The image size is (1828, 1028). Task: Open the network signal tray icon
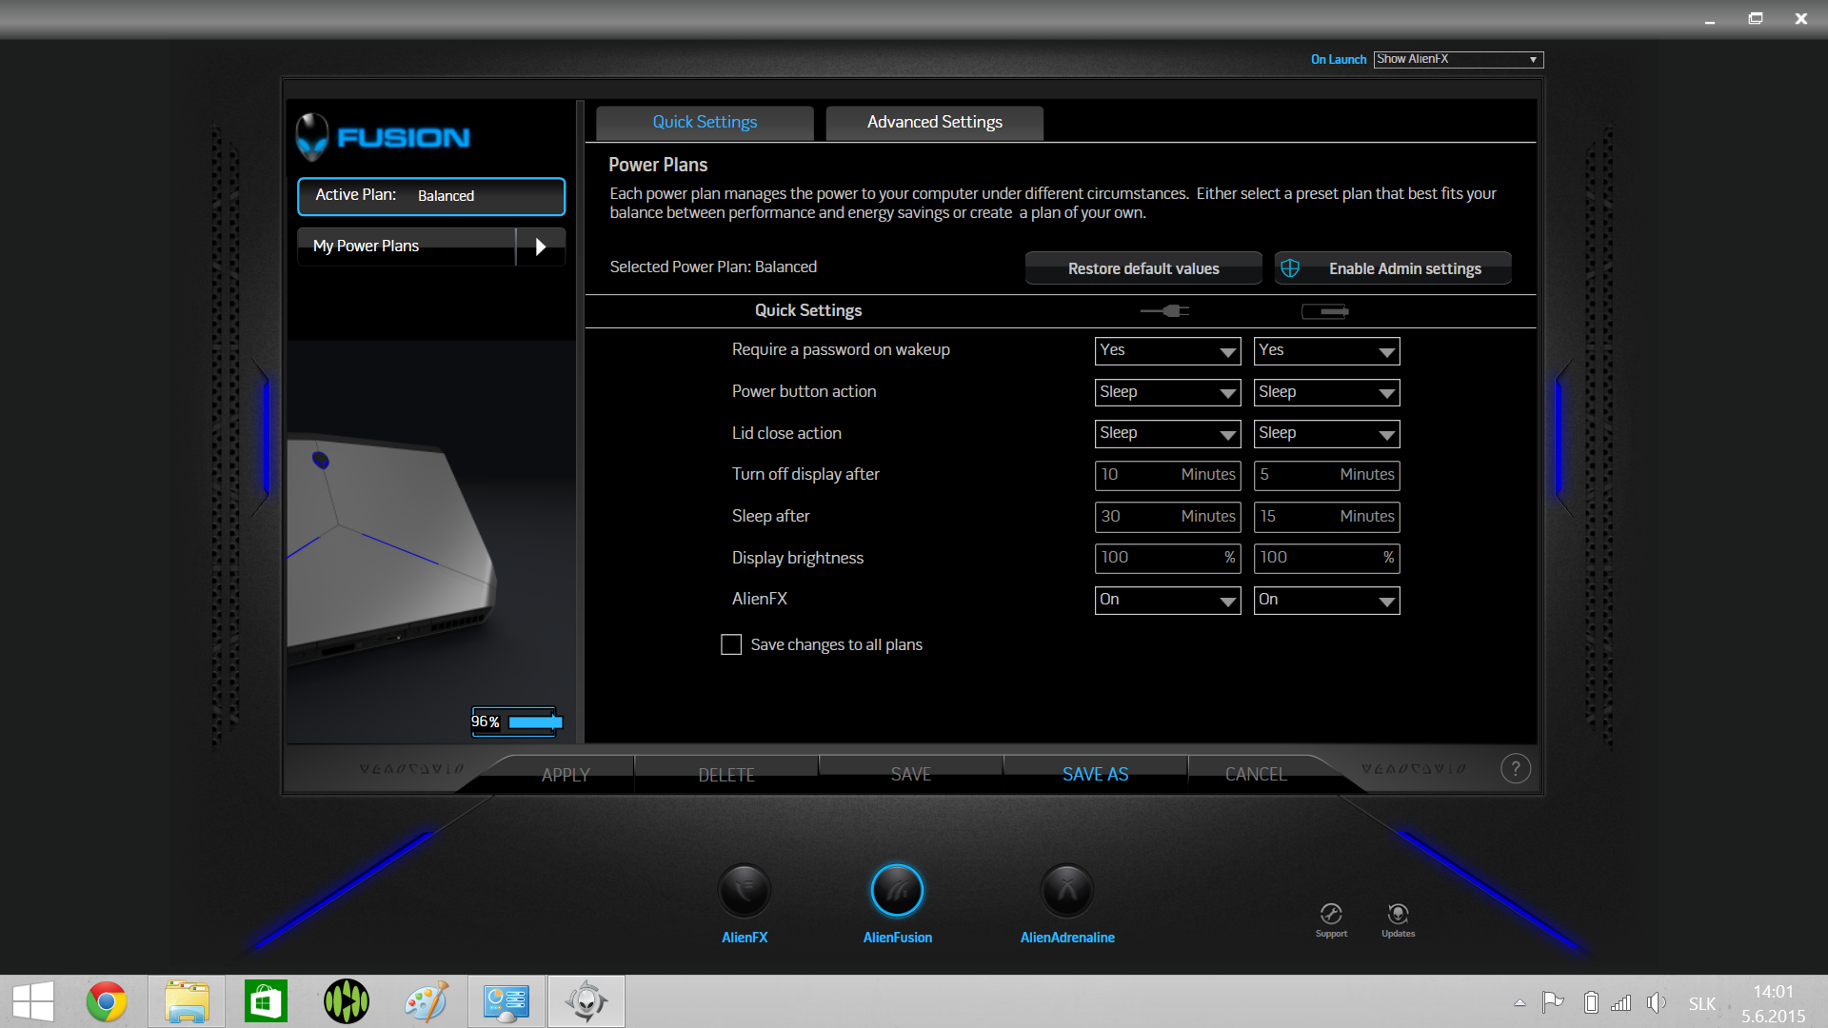click(x=1620, y=1002)
